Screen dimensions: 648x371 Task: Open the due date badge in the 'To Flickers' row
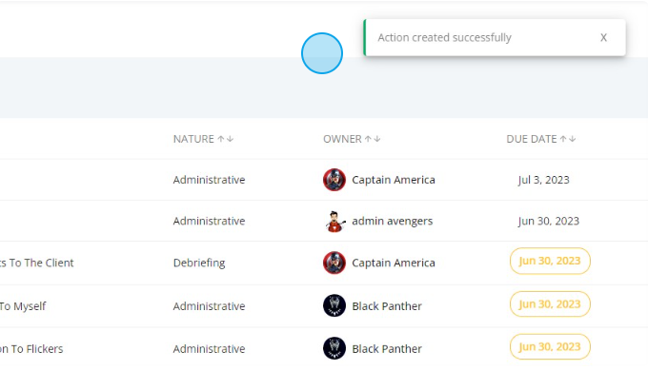tap(550, 346)
